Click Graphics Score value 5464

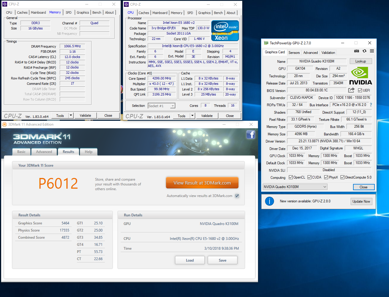tap(65, 223)
